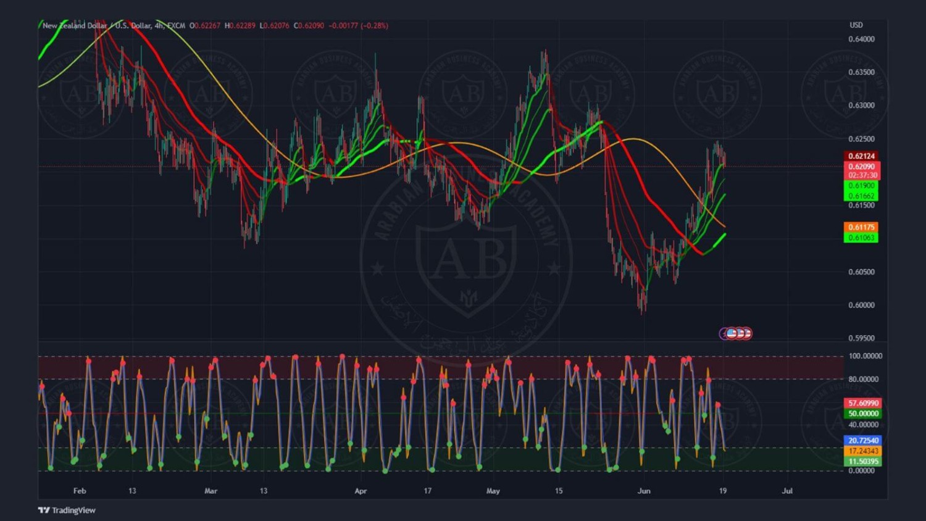Click the Apr label on time axis
This screenshot has height=521, width=926.
point(361,491)
